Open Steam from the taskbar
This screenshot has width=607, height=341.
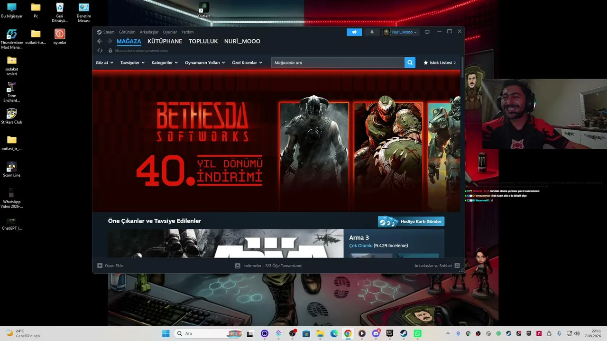click(x=404, y=333)
